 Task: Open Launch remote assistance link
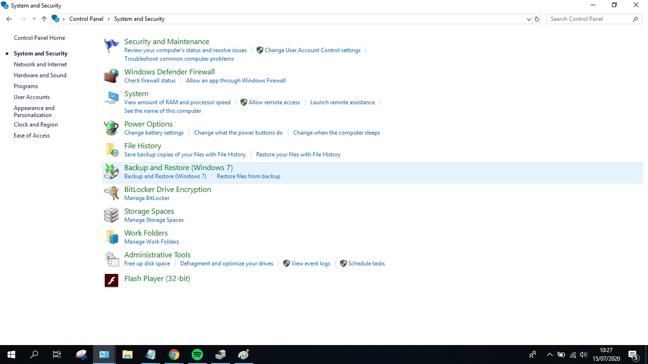tap(343, 102)
